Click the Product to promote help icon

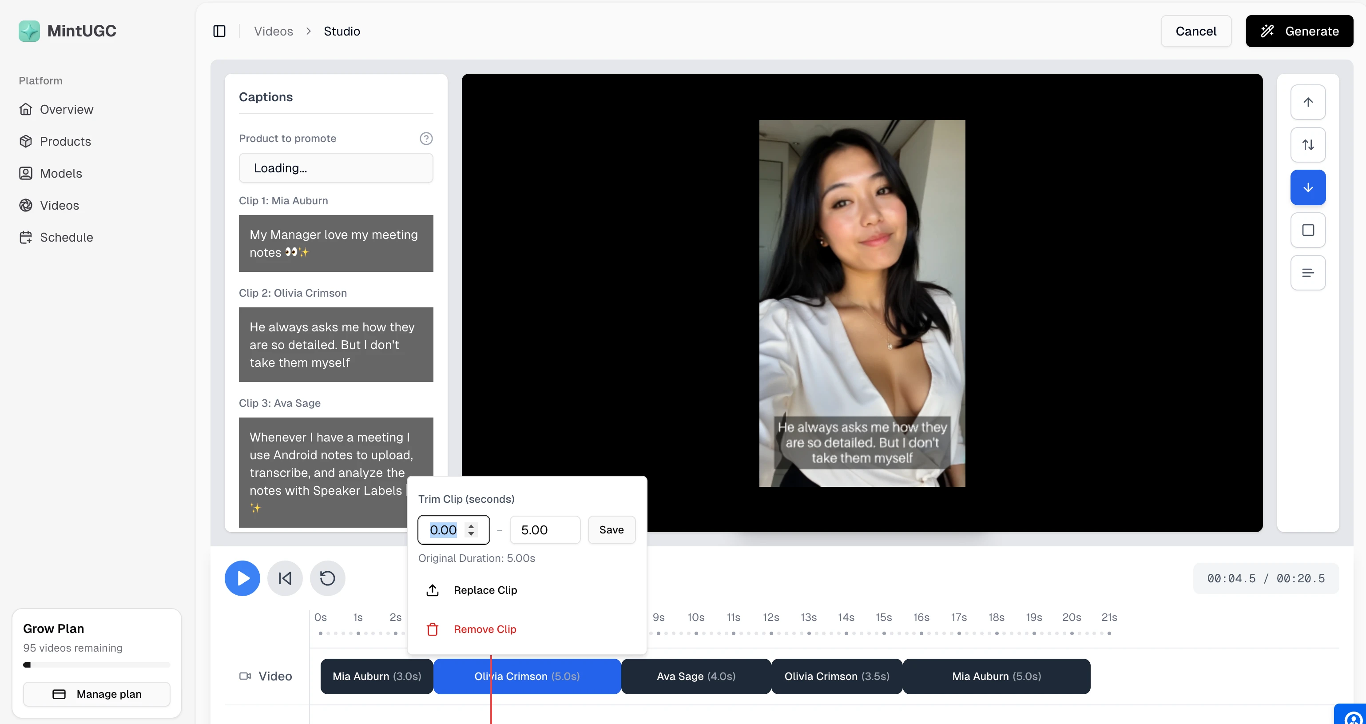click(x=426, y=139)
